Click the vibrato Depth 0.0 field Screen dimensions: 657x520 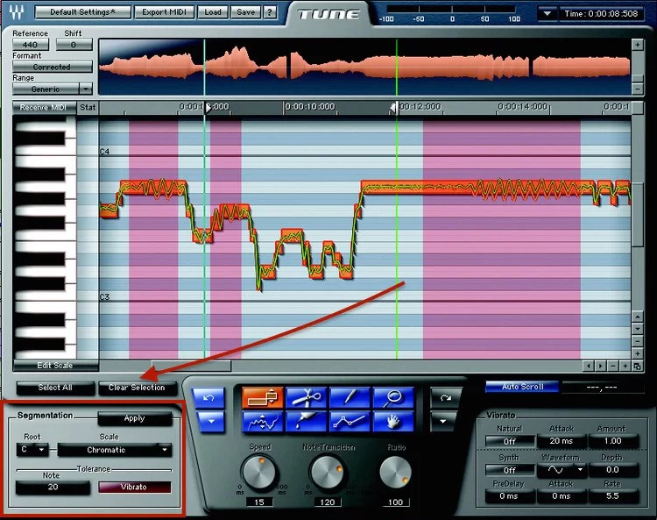pos(613,470)
